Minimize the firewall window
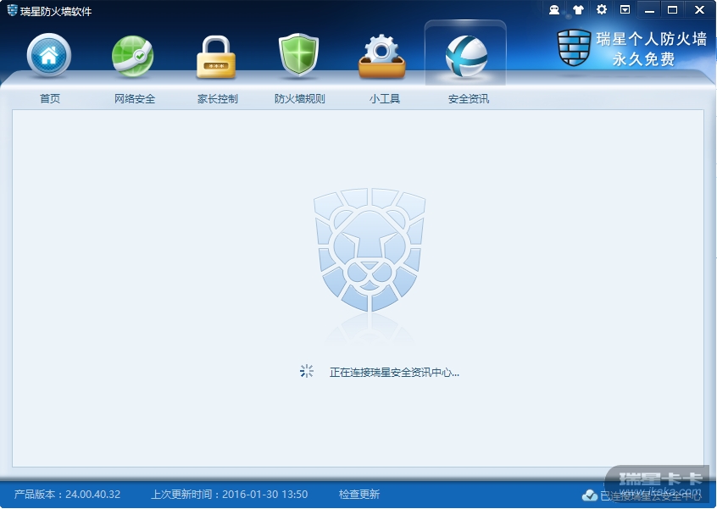Screen dimensions: 717x509 (649, 10)
